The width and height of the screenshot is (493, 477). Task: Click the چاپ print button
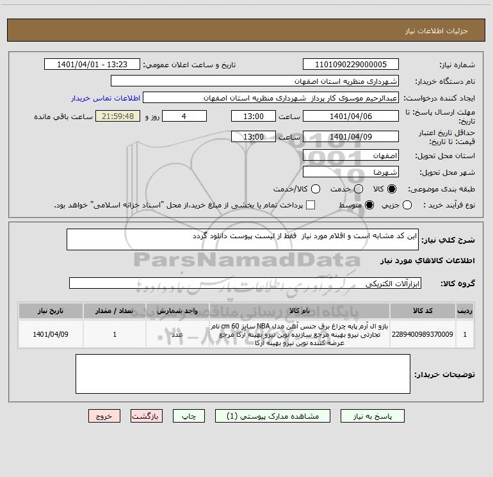point(189,416)
